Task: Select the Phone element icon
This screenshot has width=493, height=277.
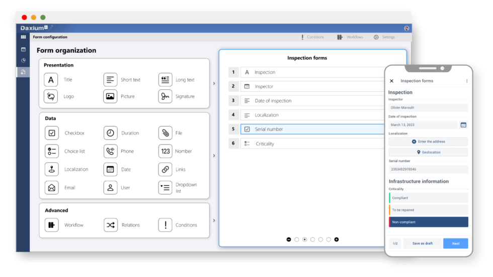Action: (x=110, y=151)
